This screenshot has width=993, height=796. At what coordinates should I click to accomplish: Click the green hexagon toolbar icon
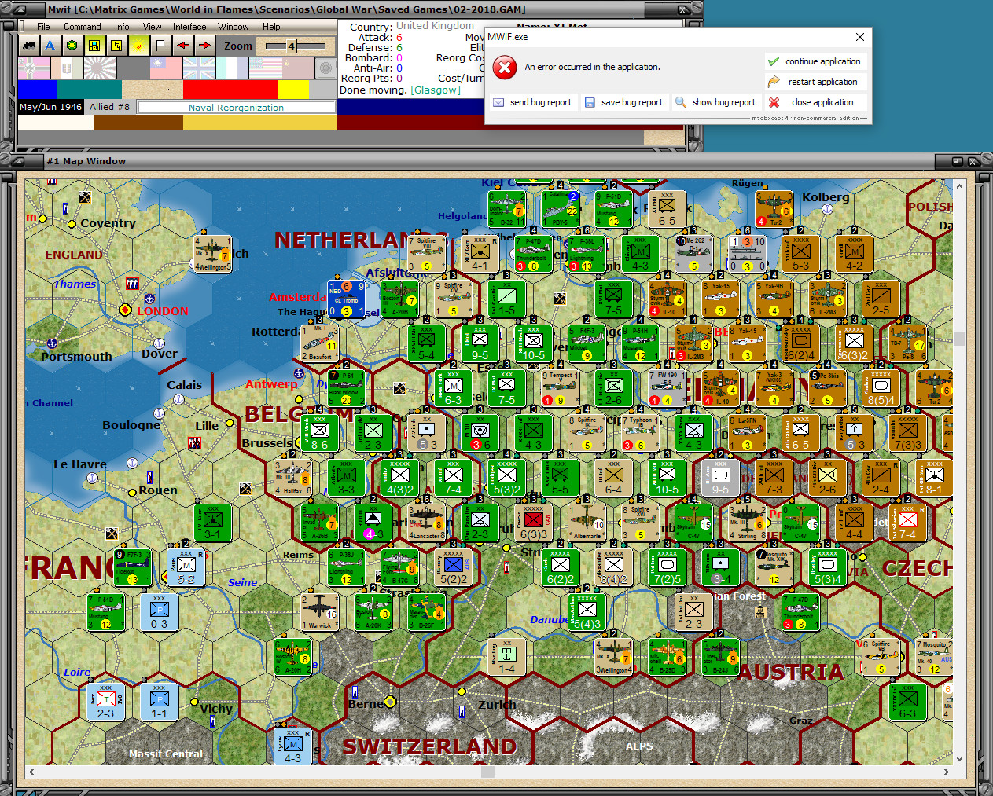(72, 46)
